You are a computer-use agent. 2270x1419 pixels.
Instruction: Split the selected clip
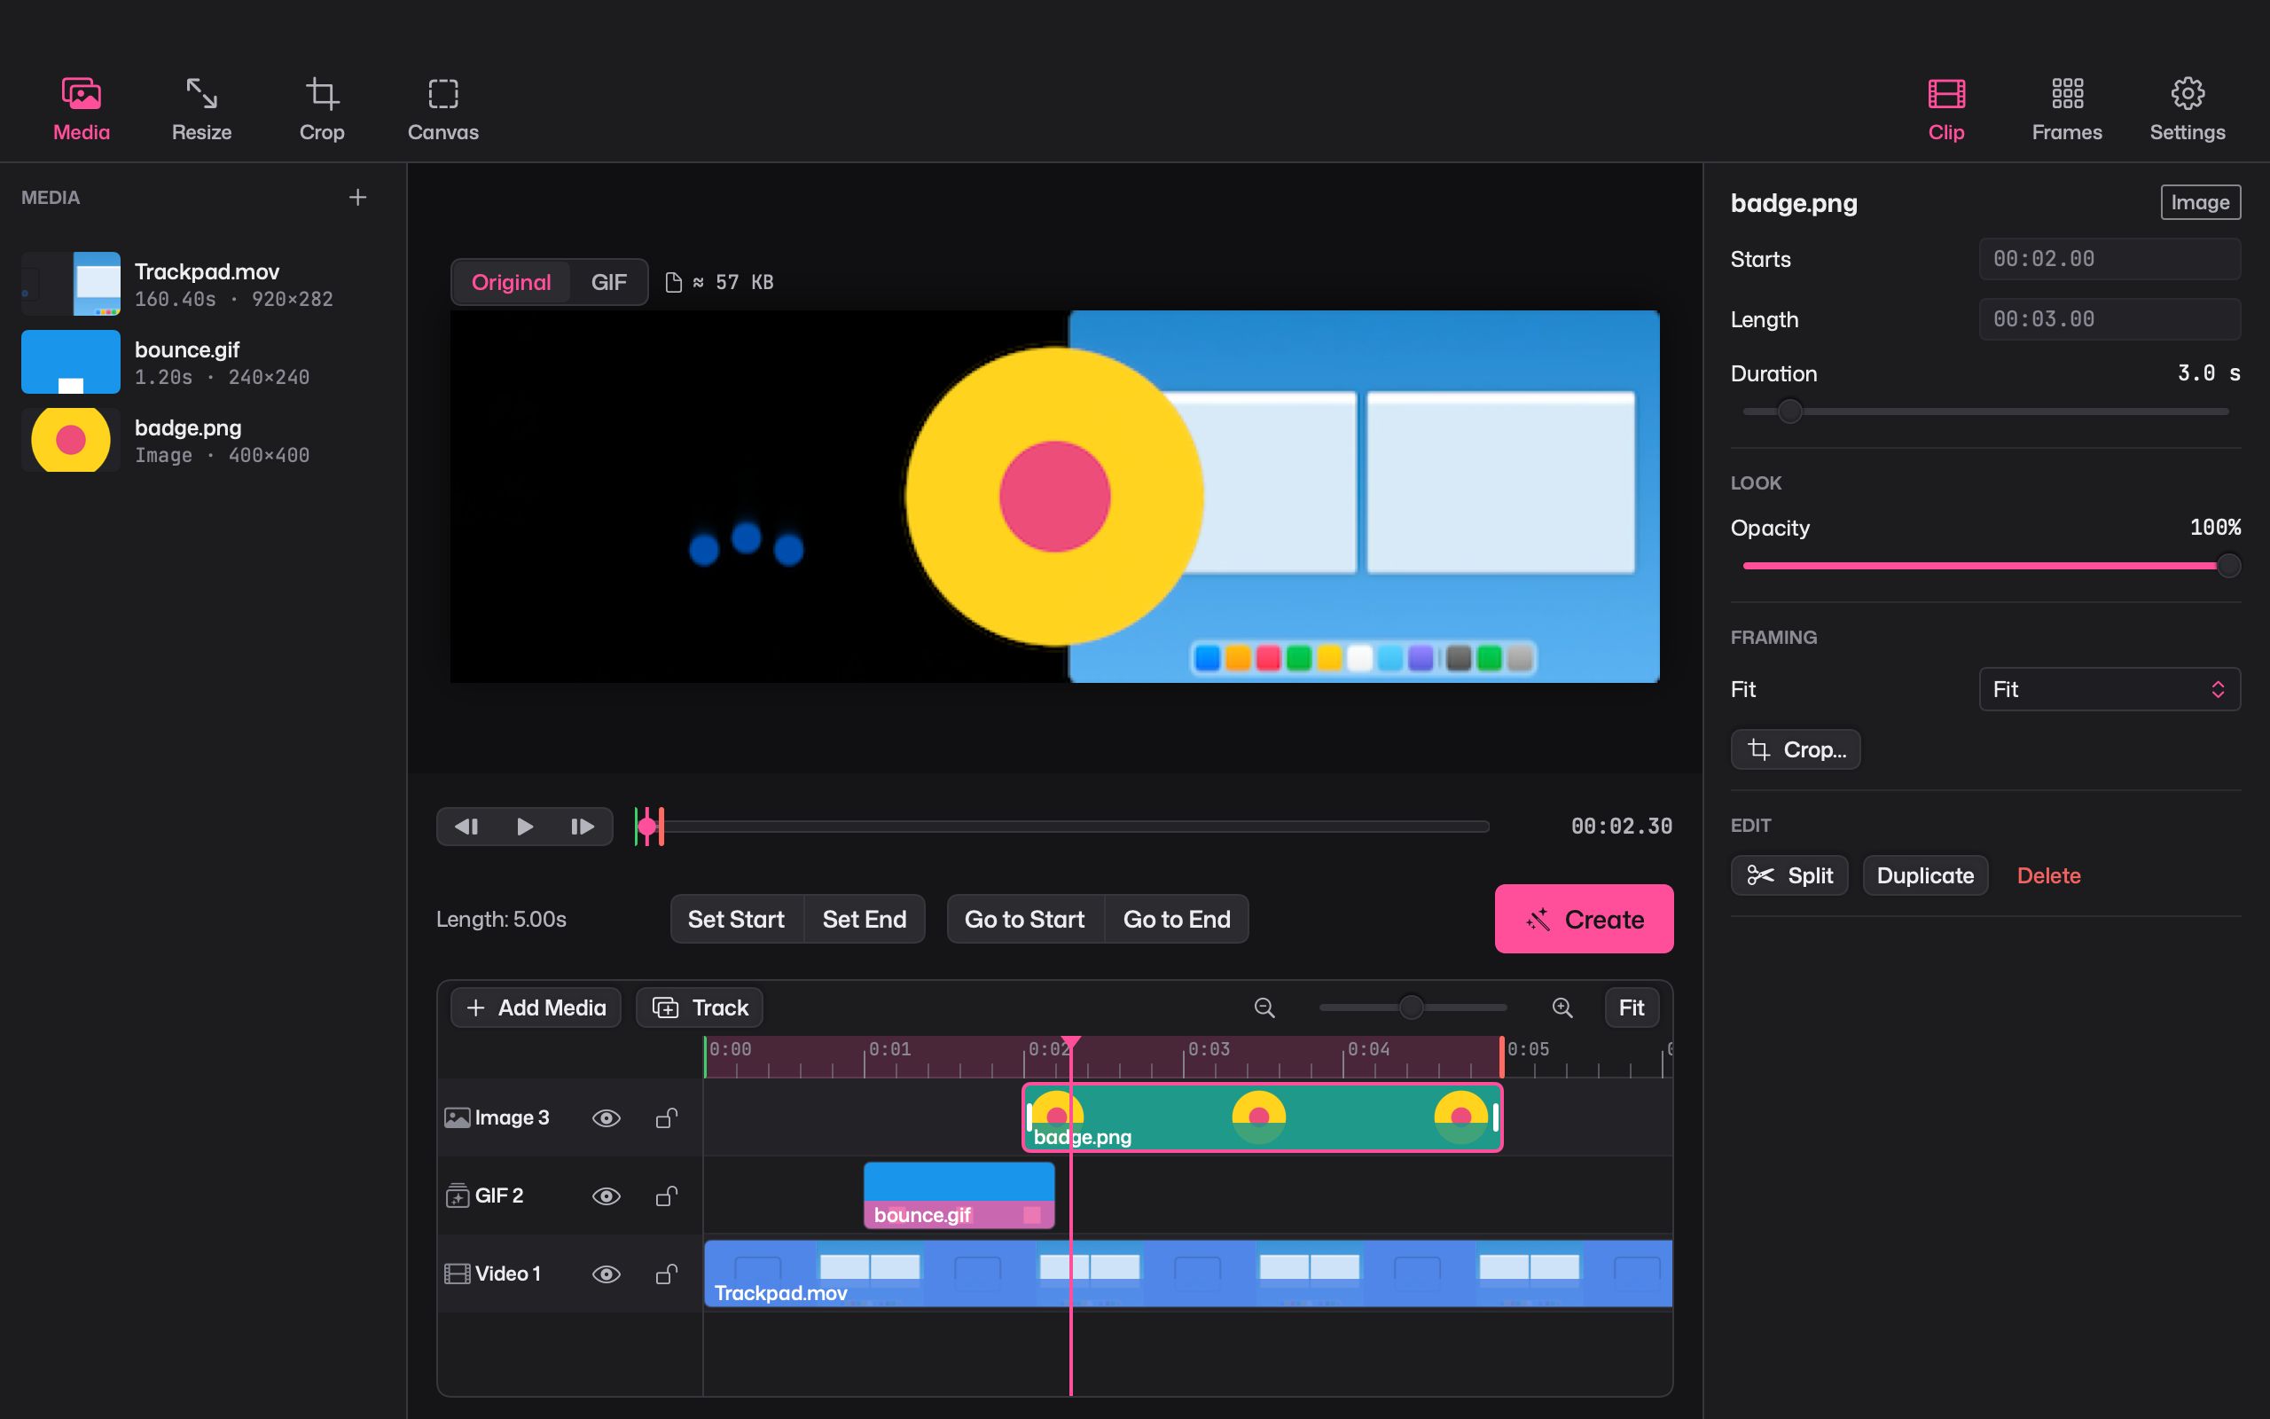tap(1789, 874)
